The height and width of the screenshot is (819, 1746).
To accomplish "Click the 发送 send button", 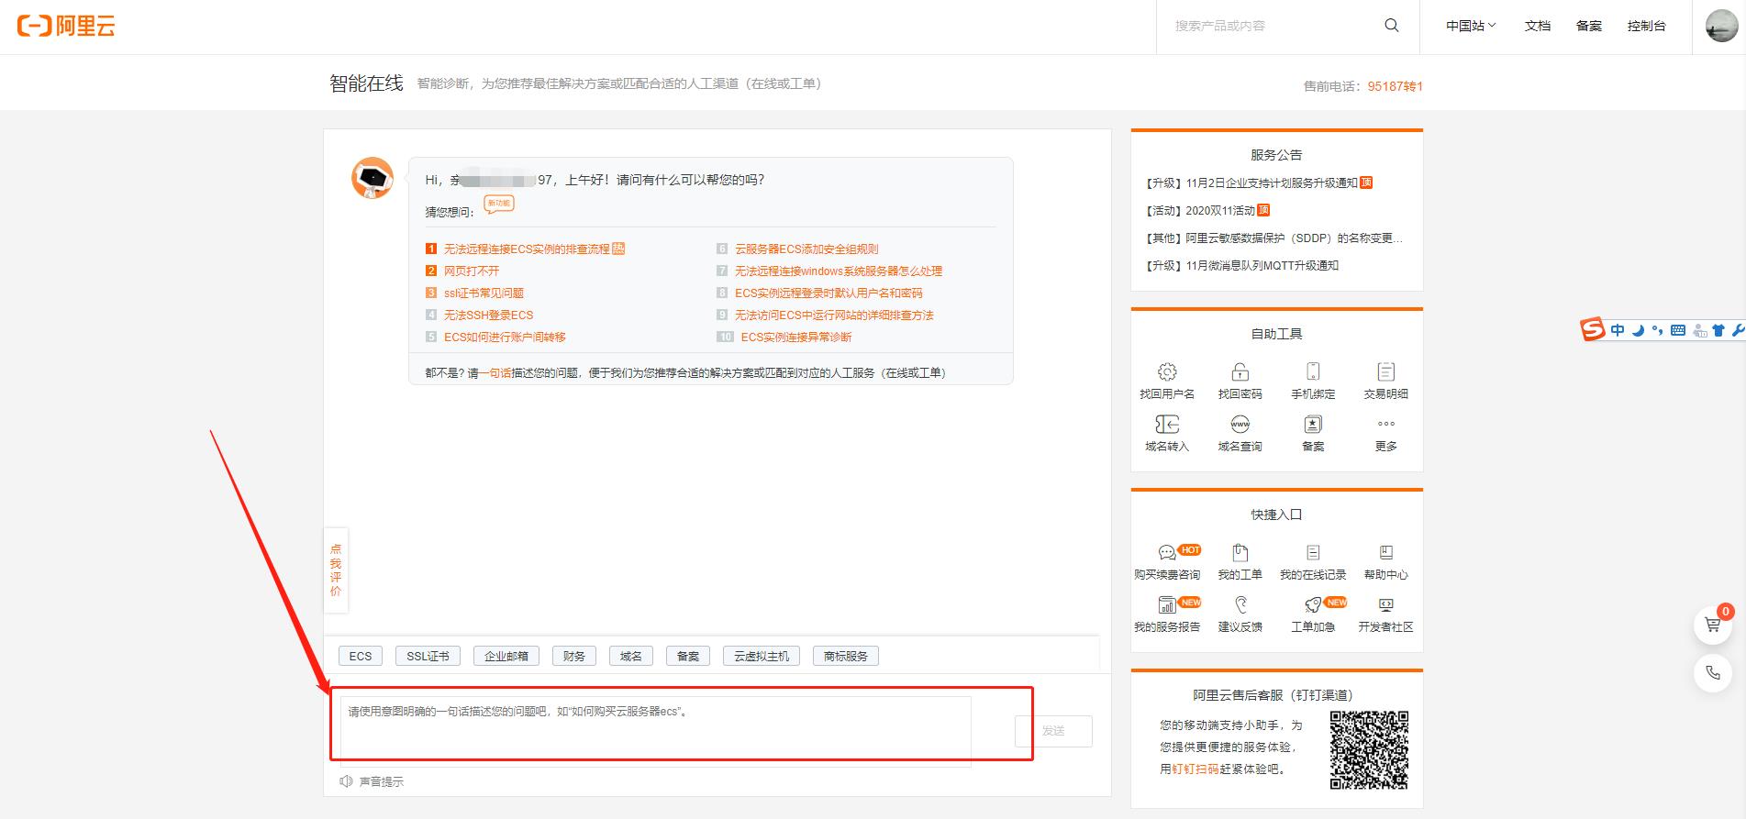I will (1053, 731).
